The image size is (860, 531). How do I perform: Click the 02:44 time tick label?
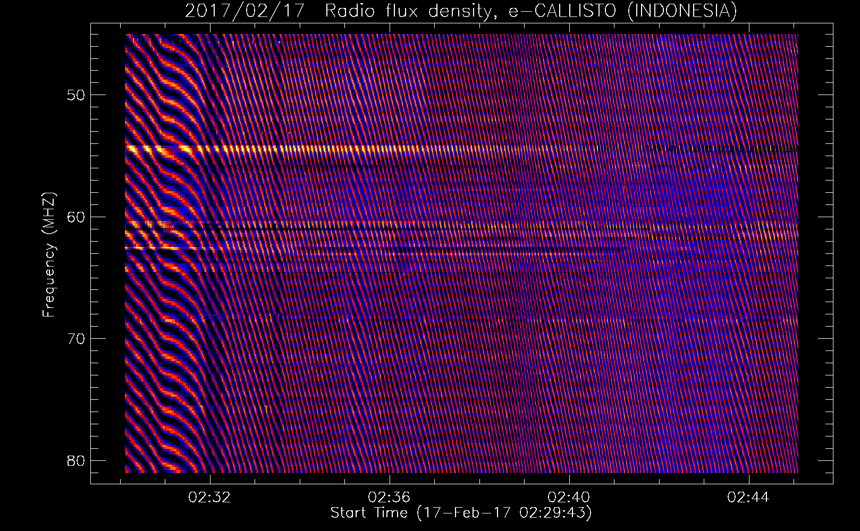click(x=749, y=498)
